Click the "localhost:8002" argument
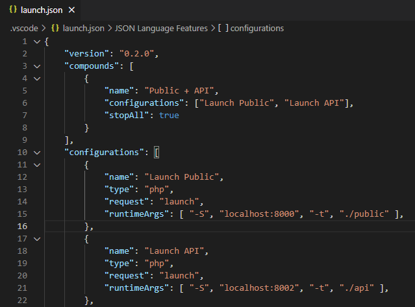Viewport: 415px width, 307px height. point(259,288)
